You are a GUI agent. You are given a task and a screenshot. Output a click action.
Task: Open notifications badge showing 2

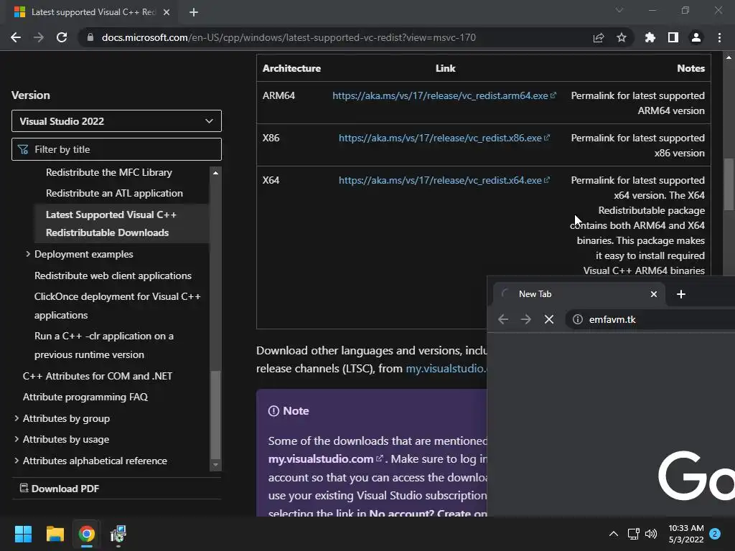tap(715, 534)
